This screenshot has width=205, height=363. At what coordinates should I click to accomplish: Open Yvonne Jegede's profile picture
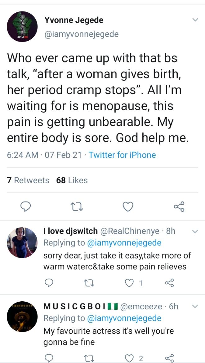22,27
